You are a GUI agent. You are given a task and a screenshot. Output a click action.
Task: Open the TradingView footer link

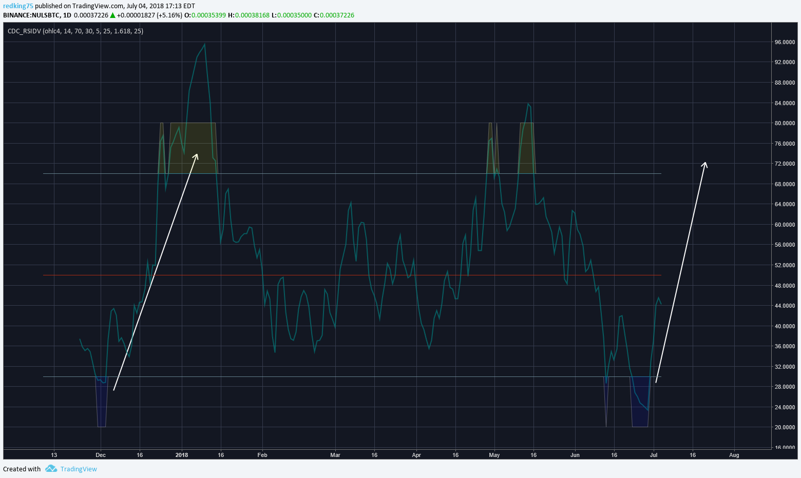click(79, 469)
